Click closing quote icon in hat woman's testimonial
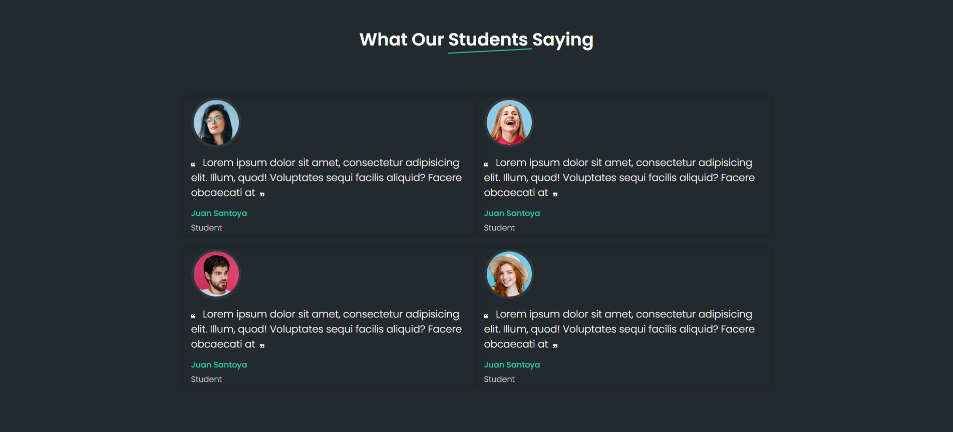953x432 pixels. (555, 345)
